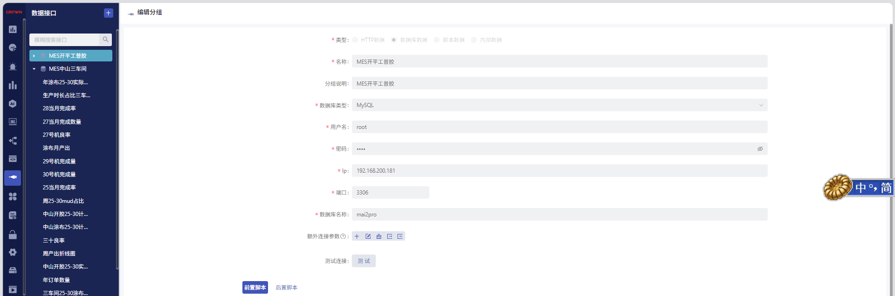Image resolution: width=895 pixels, height=296 pixels.
Task: Click the help icon beside 额外连接参数
Action: pyautogui.click(x=343, y=236)
